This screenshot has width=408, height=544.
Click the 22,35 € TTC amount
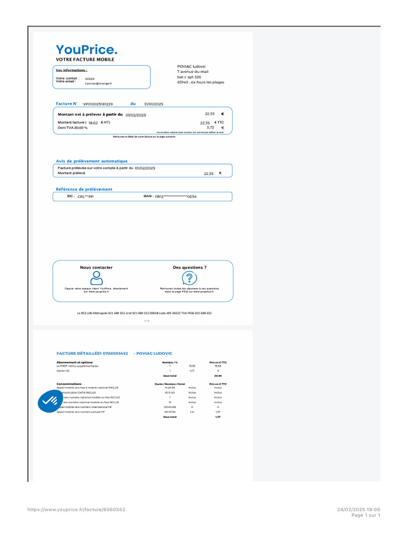coord(212,123)
